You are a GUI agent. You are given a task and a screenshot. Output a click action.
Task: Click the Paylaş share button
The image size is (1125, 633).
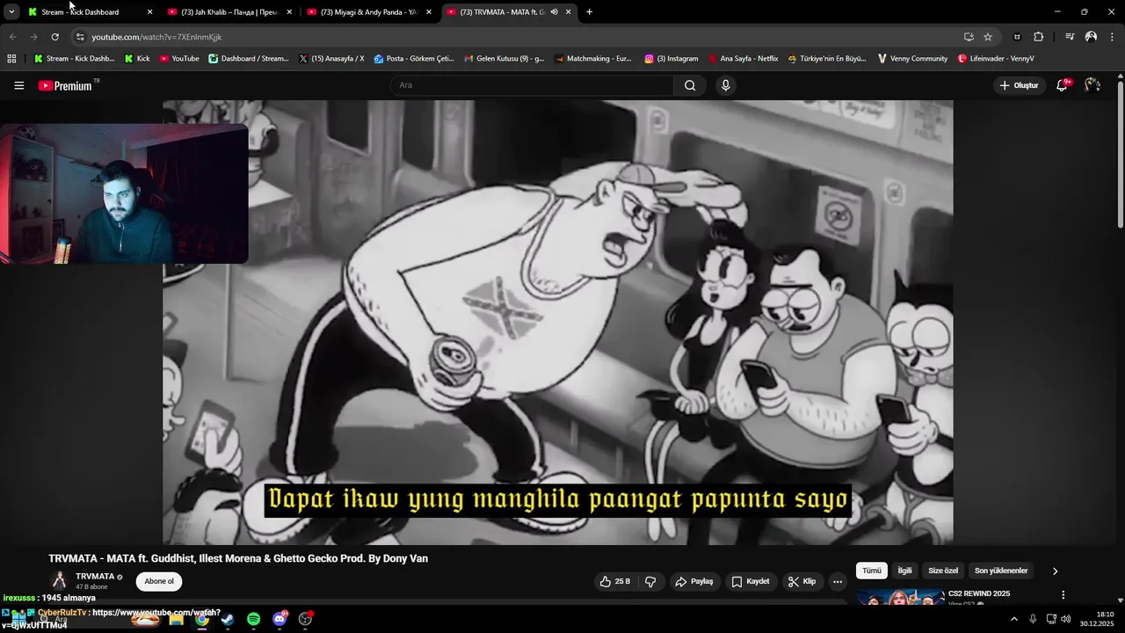tap(693, 581)
